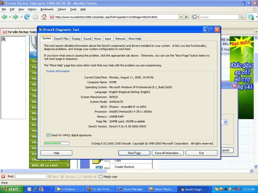
Task: Switch to the Input tab
Action: (x=108, y=39)
